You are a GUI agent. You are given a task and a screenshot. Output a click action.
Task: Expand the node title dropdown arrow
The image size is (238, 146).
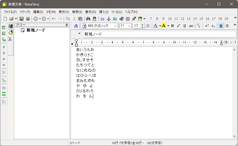point(79,34)
